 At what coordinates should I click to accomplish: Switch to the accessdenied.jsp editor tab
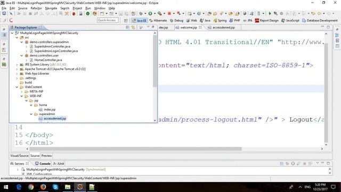pyautogui.click(x=224, y=27)
